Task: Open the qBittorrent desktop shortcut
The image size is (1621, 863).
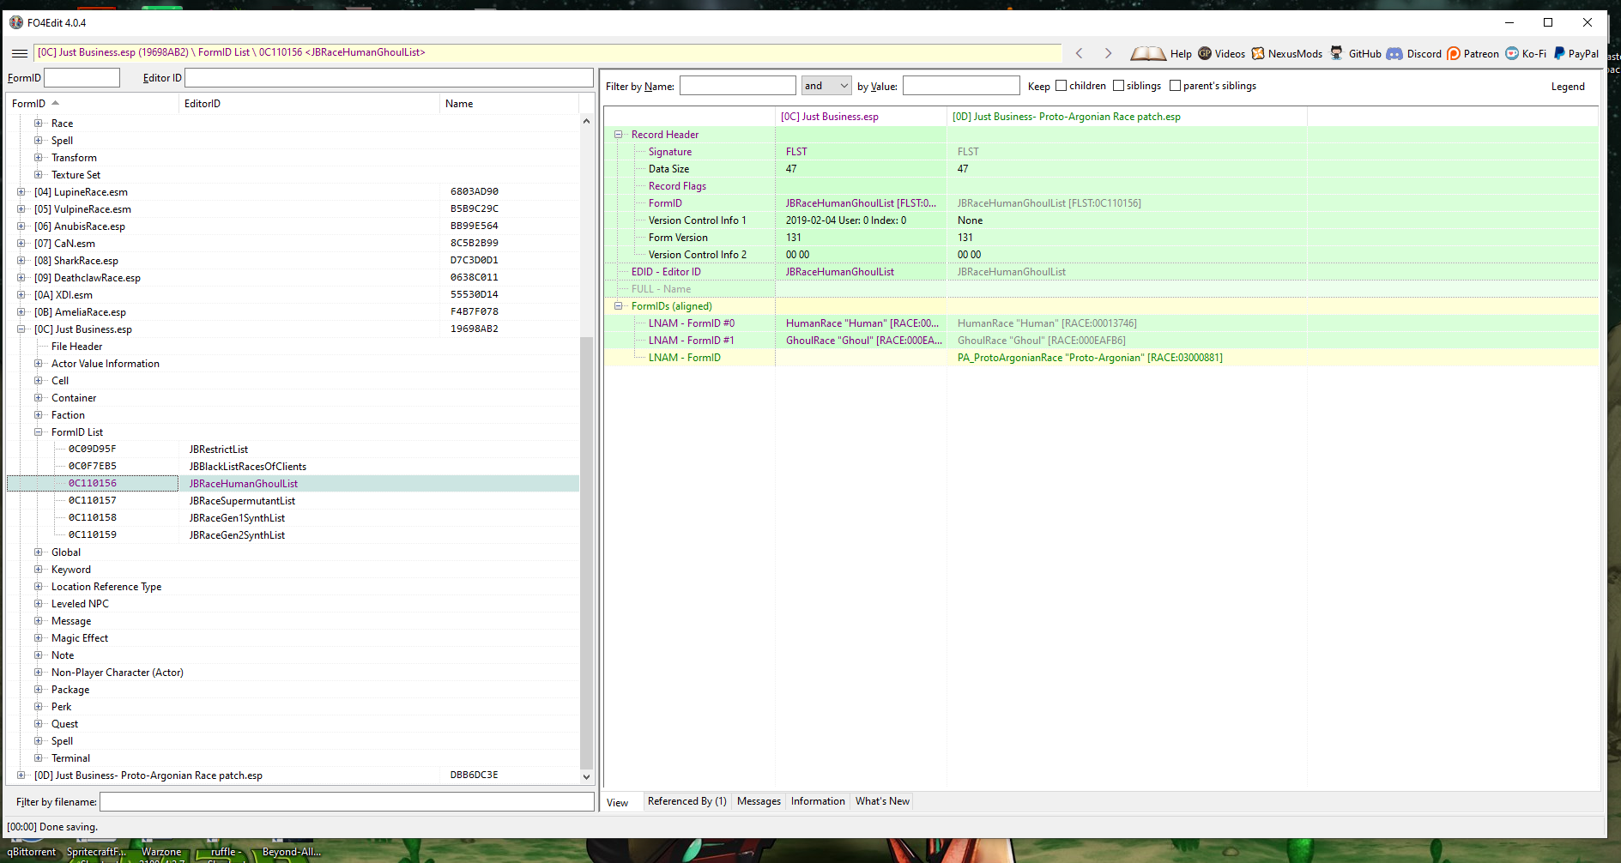Action: tap(32, 852)
